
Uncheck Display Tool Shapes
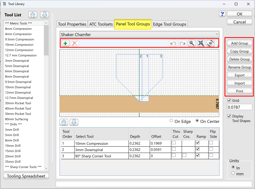click(x=229, y=116)
